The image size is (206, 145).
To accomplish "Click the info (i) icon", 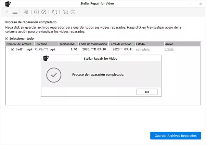I will [37, 12].
